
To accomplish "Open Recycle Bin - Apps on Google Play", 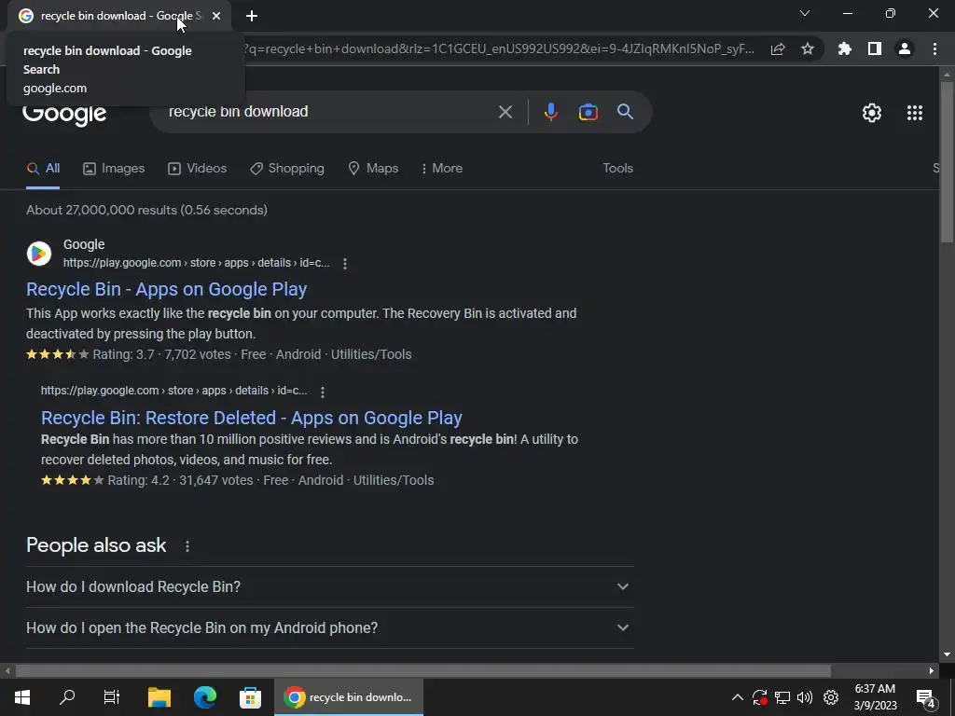I will pos(166,289).
